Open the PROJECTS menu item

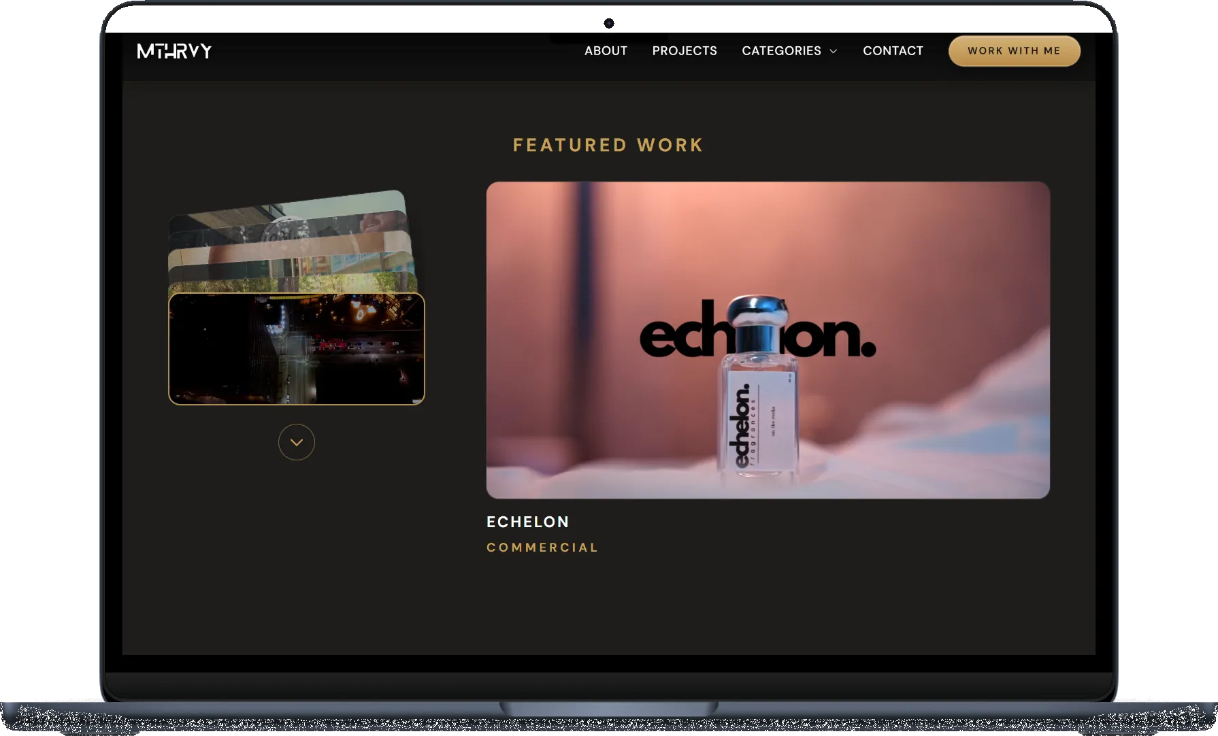(685, 50)
